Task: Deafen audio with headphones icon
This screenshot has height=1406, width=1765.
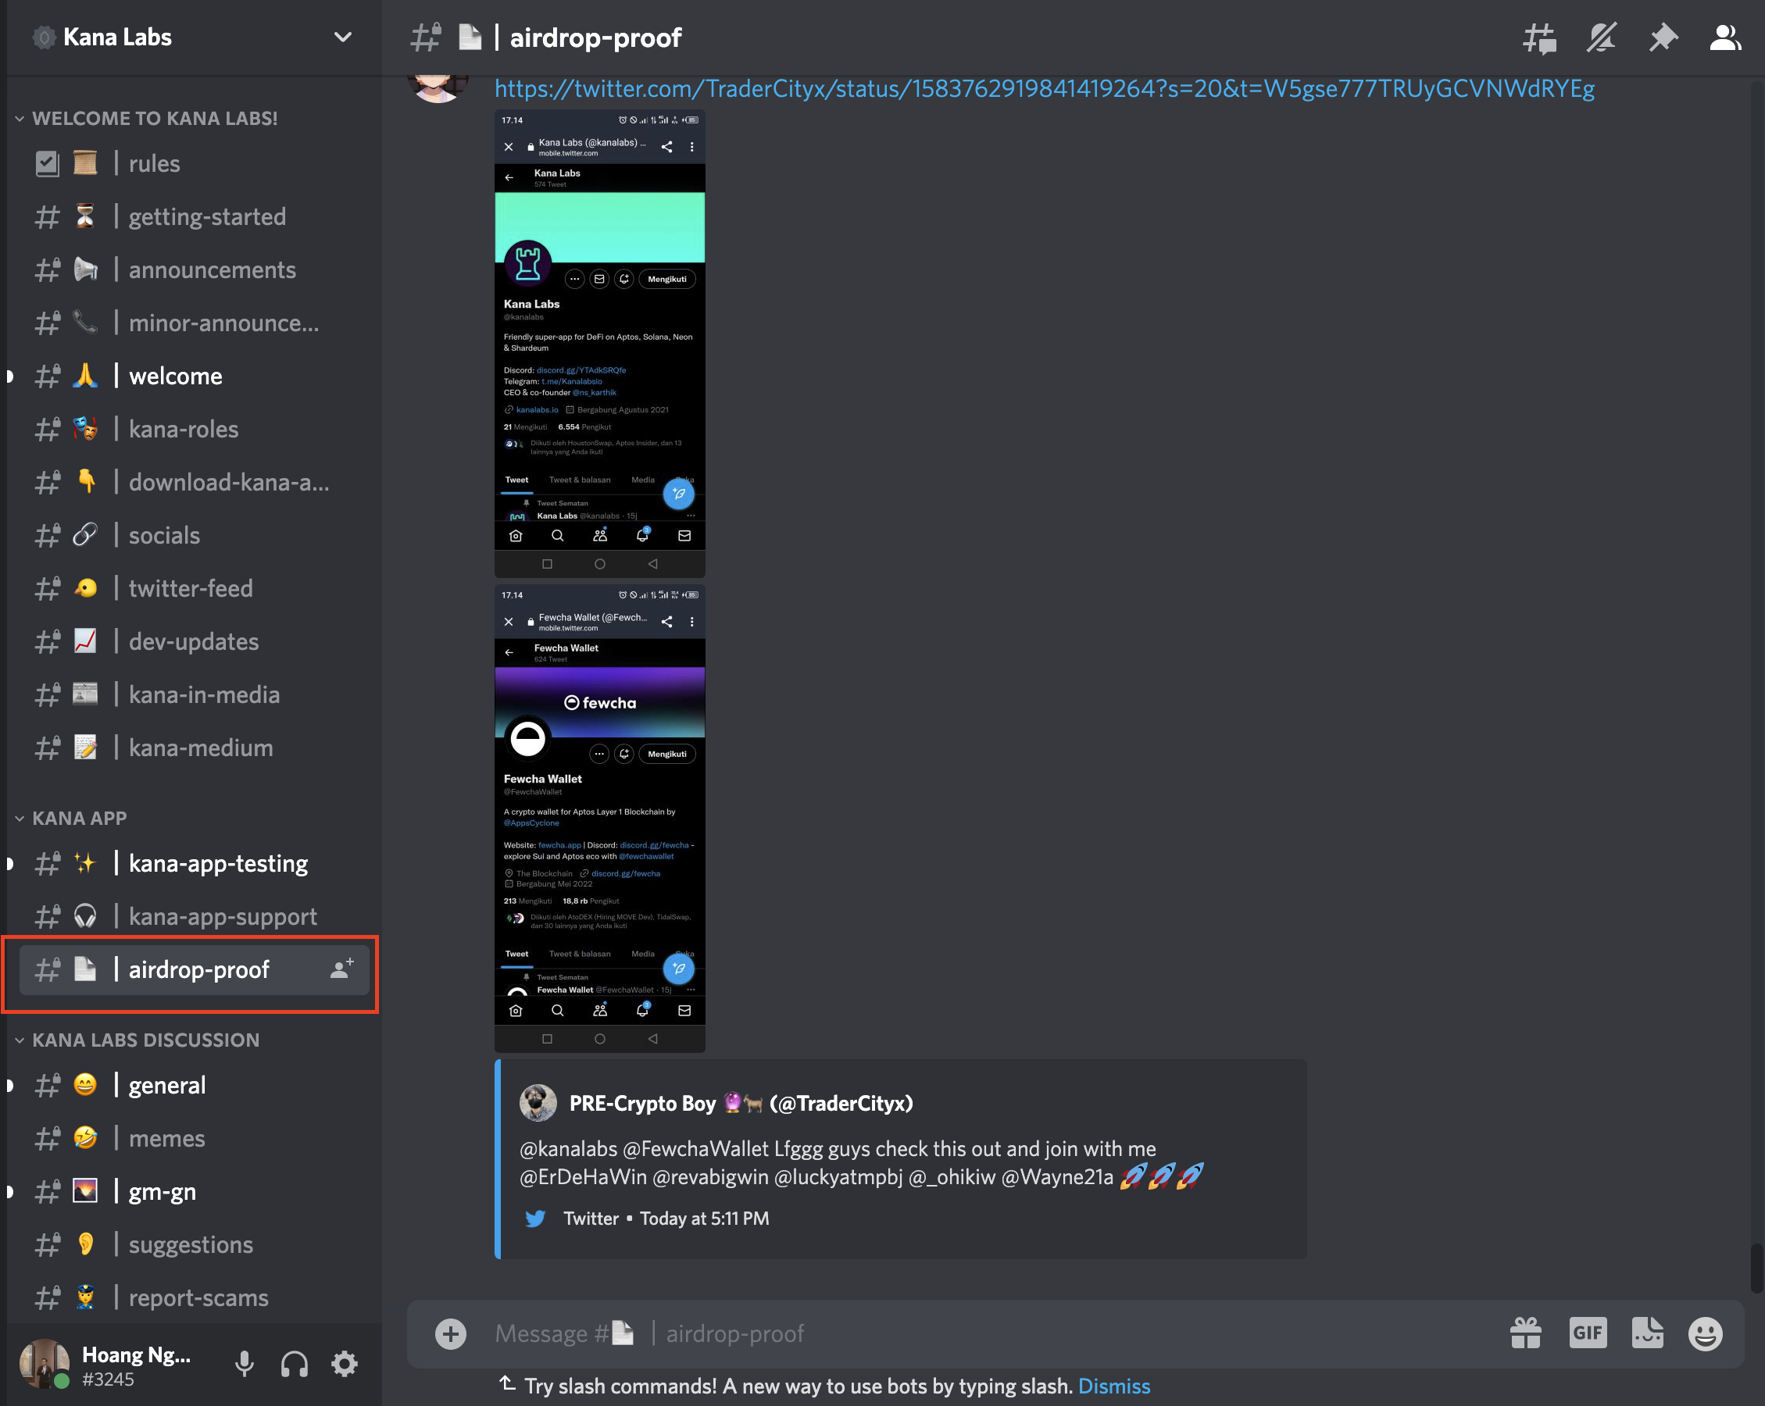Action: (294, 1365)
